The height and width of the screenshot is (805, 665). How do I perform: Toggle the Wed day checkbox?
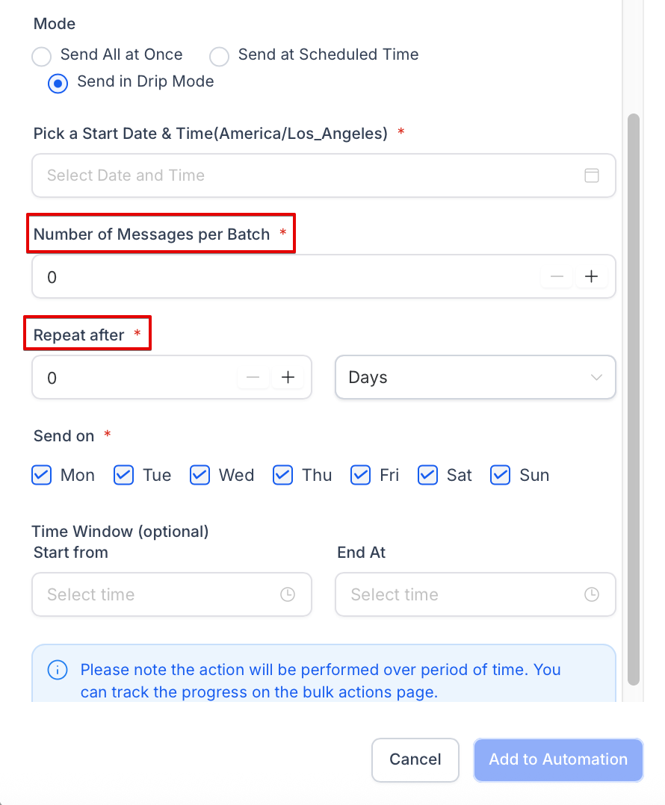[199, 475]
